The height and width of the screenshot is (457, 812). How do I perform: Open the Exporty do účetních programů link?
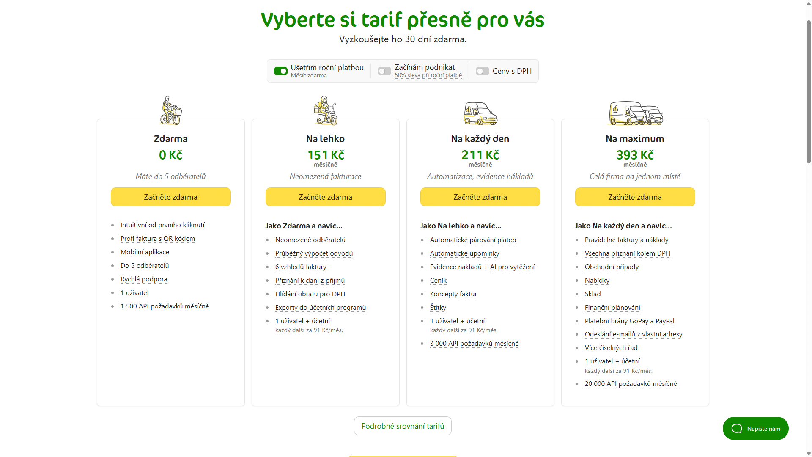click(x=321, y=308)
